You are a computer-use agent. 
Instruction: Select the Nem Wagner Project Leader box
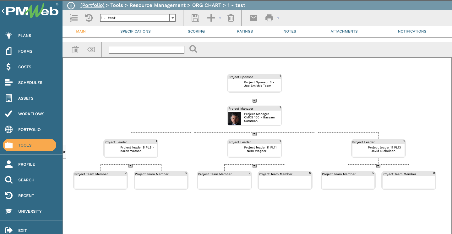coord(254,148)
